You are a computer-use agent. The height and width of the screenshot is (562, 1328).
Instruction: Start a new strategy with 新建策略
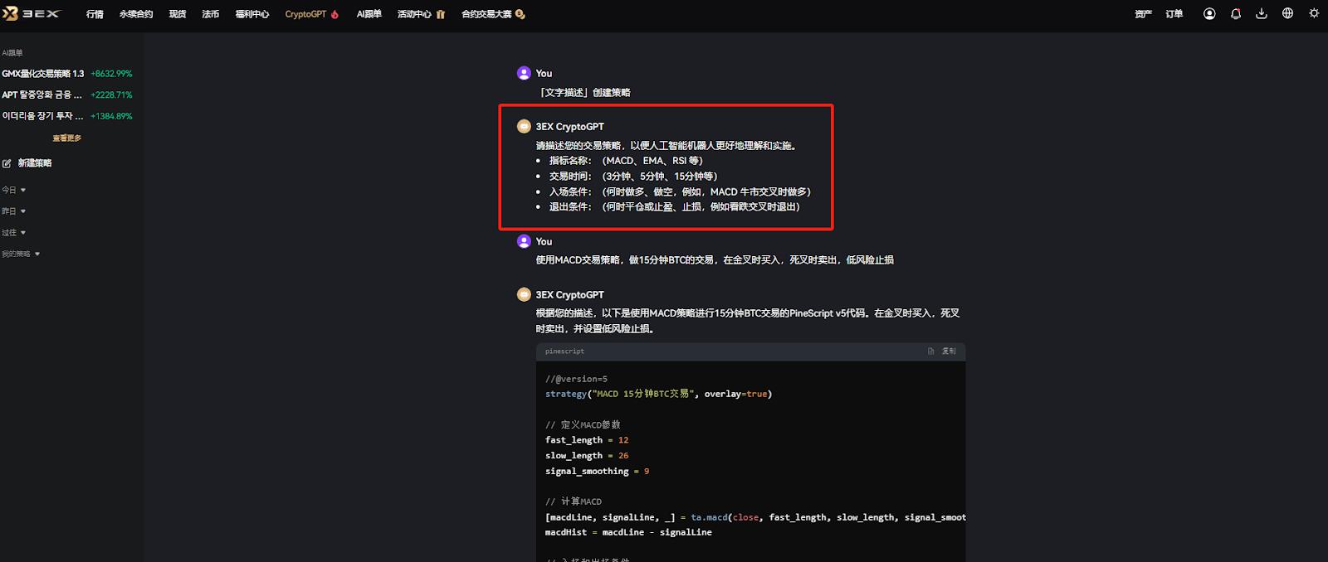pyautogui.click(x=35, y=163)
